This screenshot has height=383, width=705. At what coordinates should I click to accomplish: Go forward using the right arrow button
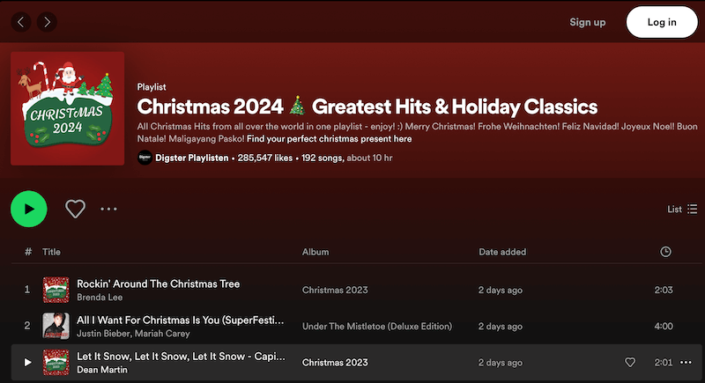[x=47, y=21]
